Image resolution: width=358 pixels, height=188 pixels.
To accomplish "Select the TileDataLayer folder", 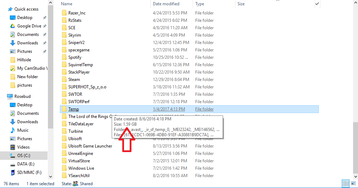I will point(81,124).
